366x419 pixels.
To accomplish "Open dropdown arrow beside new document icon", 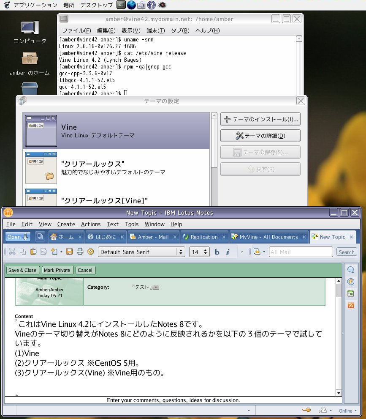I will coord(61,252).
